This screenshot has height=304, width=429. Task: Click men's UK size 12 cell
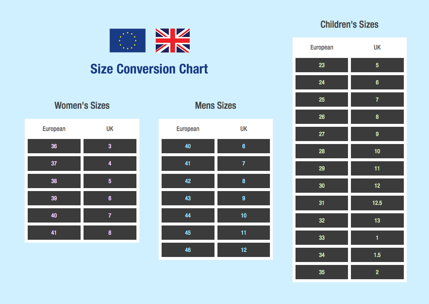pyautogui.click(x=243, y=250)
